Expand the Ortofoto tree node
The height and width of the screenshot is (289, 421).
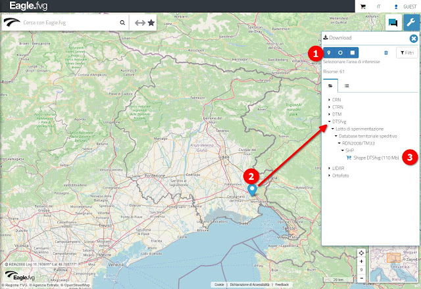click(330, 175)
